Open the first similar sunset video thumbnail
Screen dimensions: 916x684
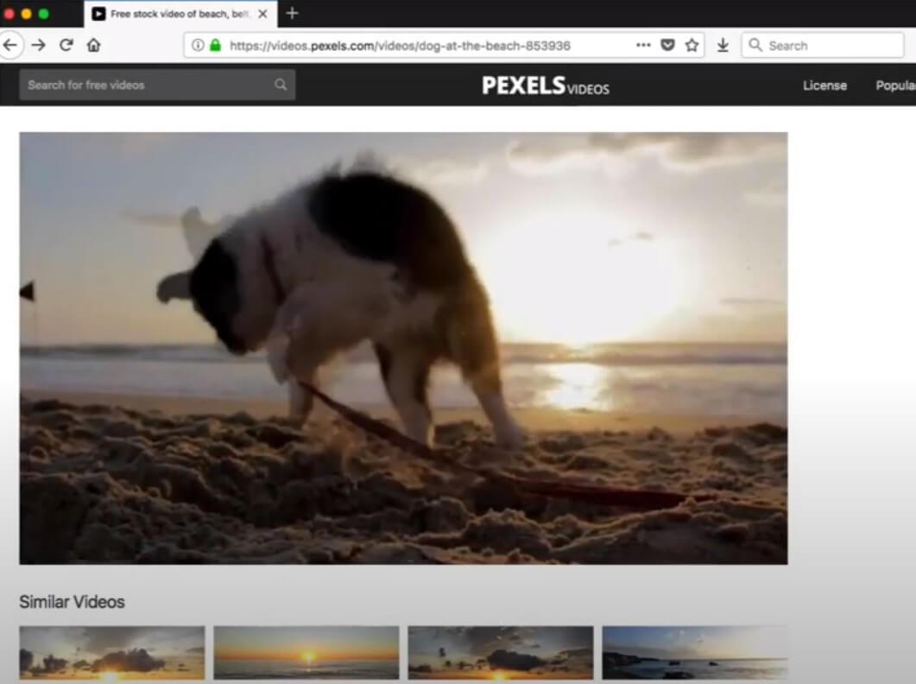point(111,654)
